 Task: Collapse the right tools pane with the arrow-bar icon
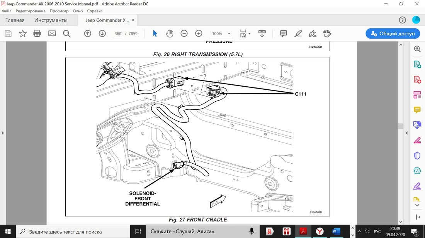(x=418, y=217)
